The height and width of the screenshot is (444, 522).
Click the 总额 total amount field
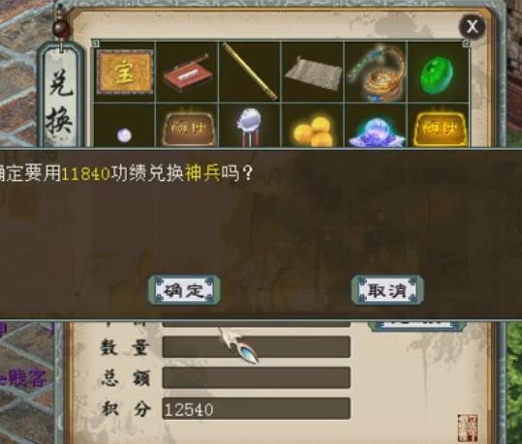pyautogui.click(x=257, y=377)
